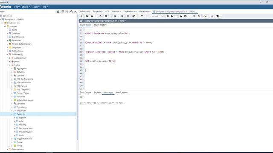Click the Commit transaction icon
Viewport: 273px width, 153px height.
click(x=195, y=16)
